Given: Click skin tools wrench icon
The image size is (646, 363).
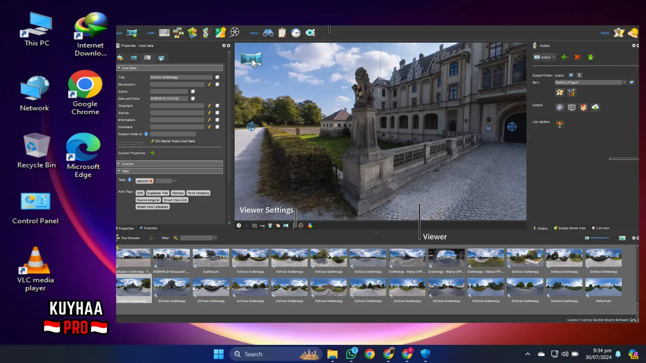Looking at the screenshot, I should (x=571, y=92).
